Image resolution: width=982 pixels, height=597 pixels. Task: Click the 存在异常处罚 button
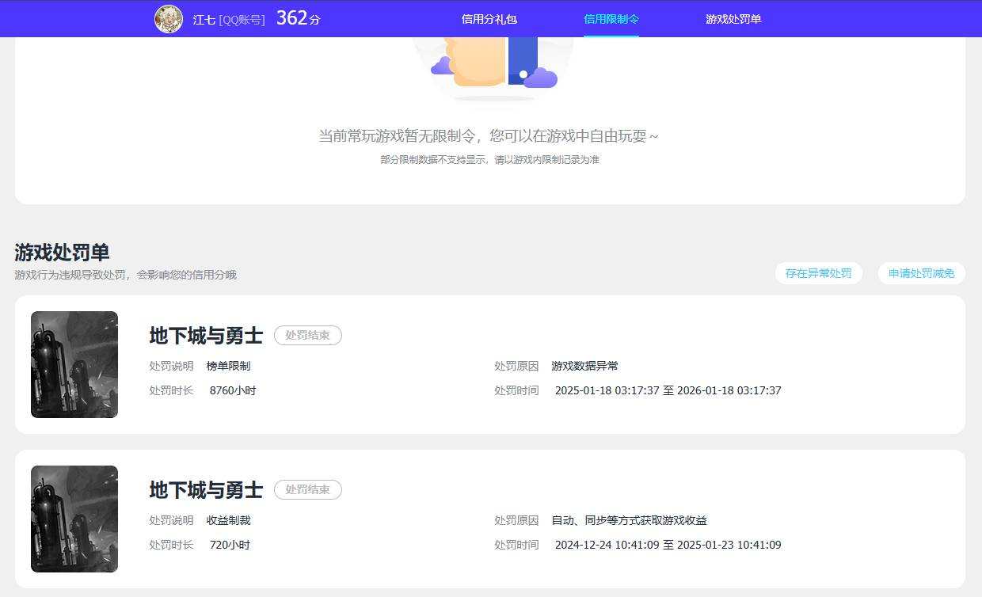819,273
